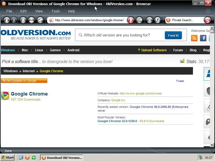Launch Browzar from quick launch bar
The width and height of the screenshot is (215, 161).
point(27,158)
